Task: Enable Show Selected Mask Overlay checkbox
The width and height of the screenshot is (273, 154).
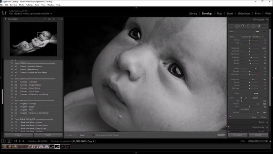Action: (93, 135)
